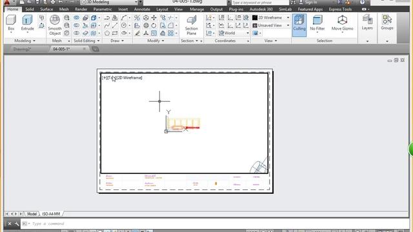This screenshot has height=232, width=413.
Task: Open the Groups panel button
Action: [x=387, y=23]
